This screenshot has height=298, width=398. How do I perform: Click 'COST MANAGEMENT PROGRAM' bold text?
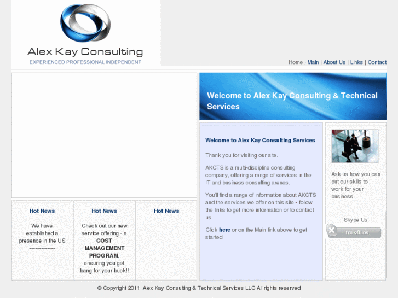point(105,248)
